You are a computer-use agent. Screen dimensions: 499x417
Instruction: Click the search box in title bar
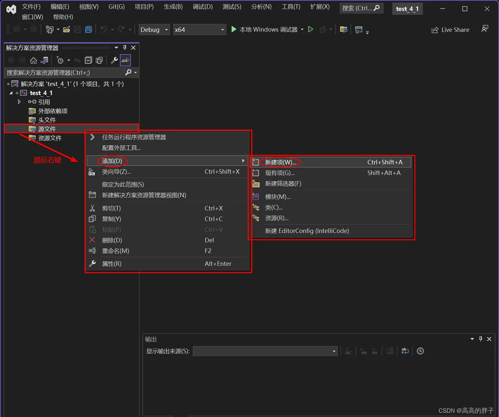(361, 8)
